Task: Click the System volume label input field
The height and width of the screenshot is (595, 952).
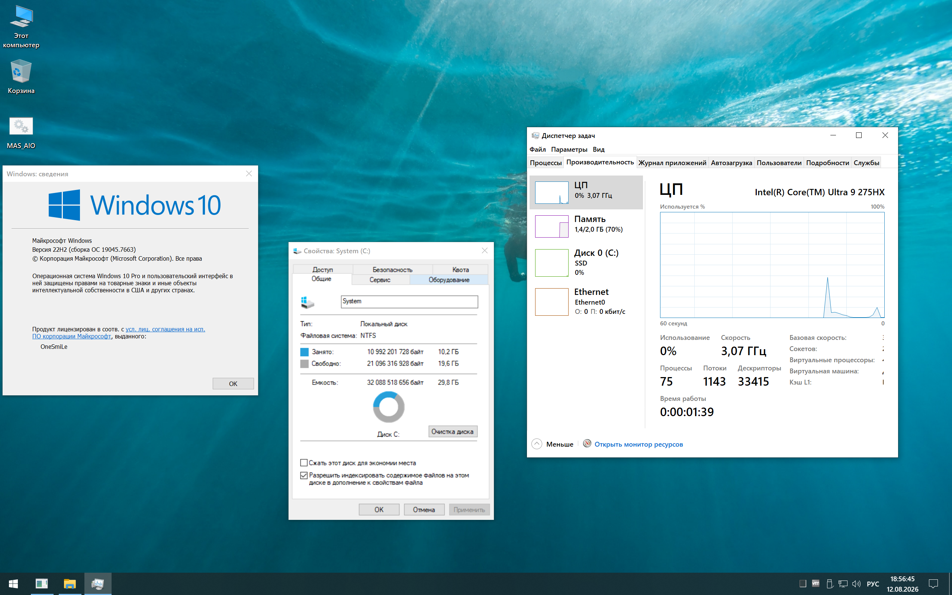Action: [x=409, y=302]
